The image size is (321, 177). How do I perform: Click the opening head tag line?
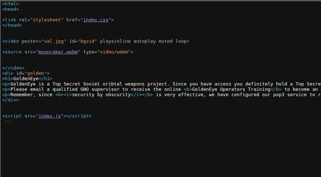click(x=10, y=9)
